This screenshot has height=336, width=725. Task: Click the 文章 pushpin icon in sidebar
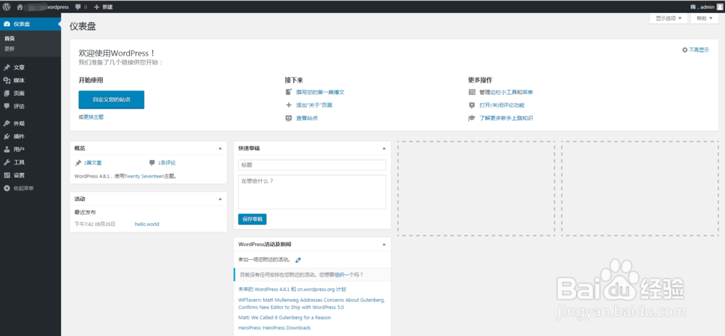pyautogui.click(x=7, y=67)
